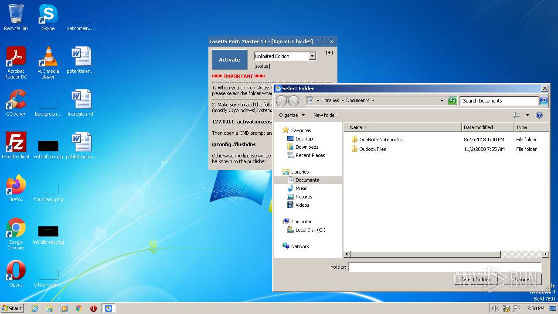Select Pictures library in navigation pane

[x=304, y=197]
